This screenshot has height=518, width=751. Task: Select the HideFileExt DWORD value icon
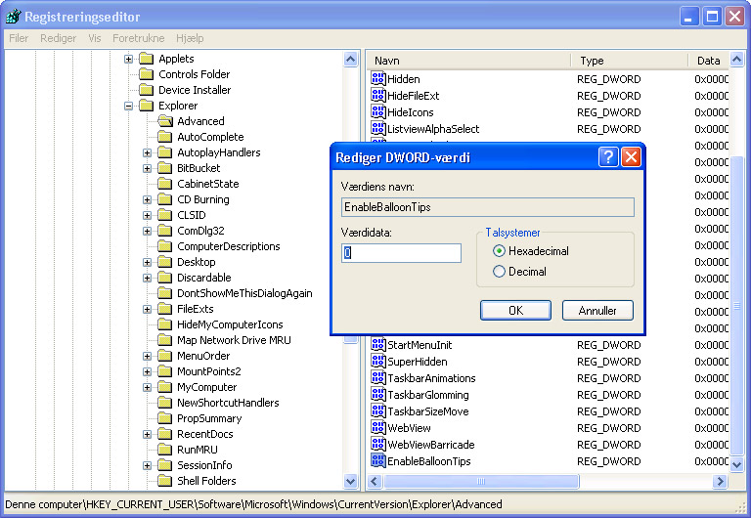377,95
